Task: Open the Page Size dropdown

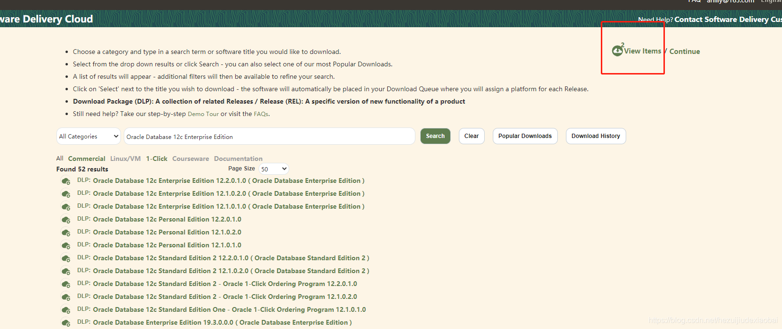Action: click(x=273, y=169)
